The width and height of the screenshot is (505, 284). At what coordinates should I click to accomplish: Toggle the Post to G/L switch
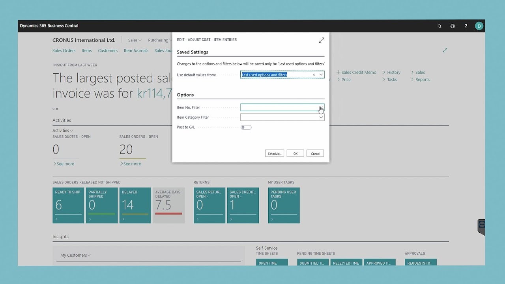246,127
